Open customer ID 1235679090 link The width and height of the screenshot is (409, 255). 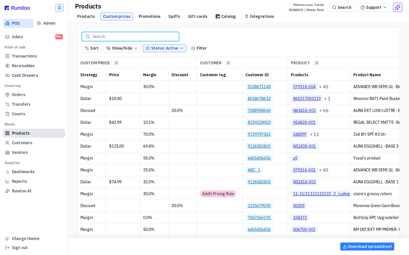pyautogui.click(x=259, y=206)
